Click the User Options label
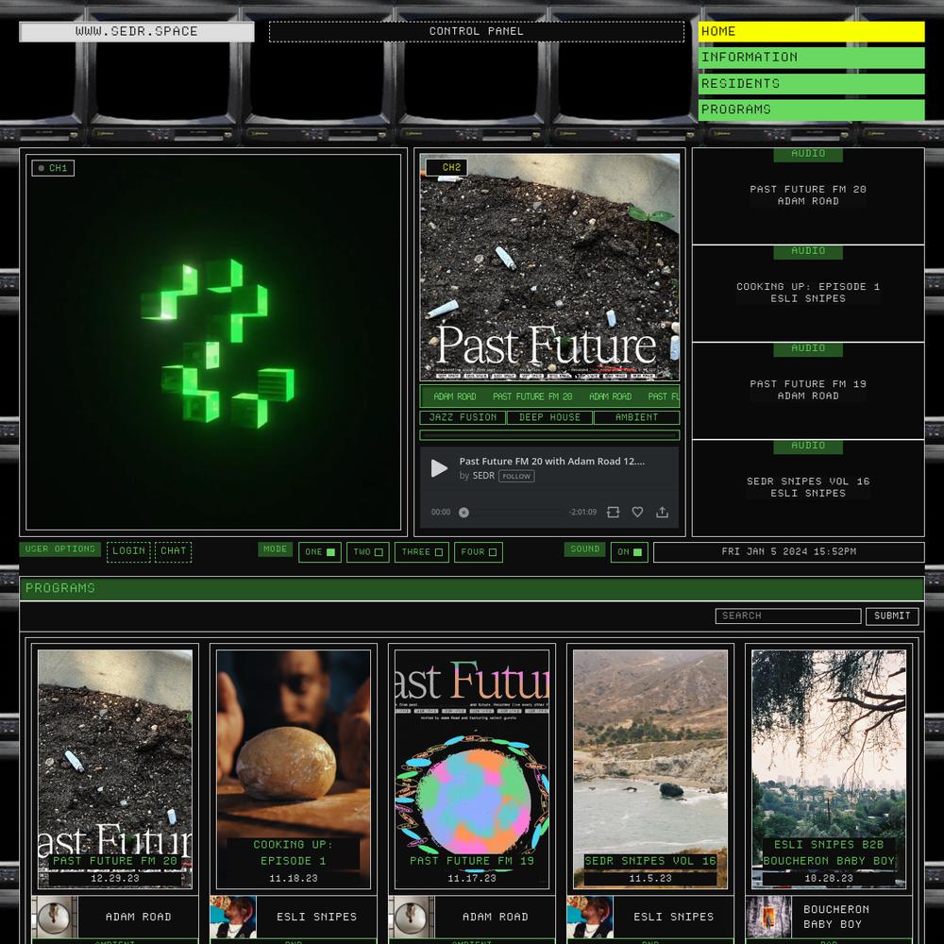 pyautogui.click(x=60, y=549)
